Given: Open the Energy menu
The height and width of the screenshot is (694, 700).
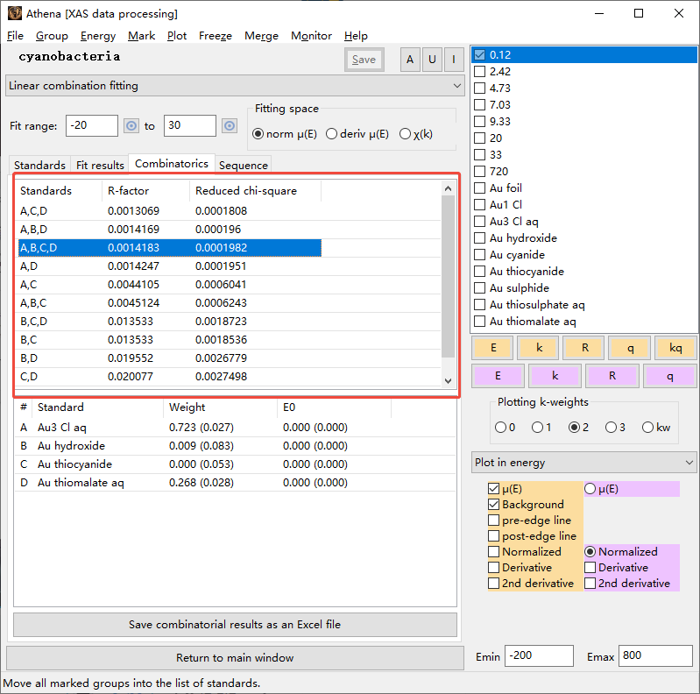Looking at the screenshot, I should tap(98, 36).
